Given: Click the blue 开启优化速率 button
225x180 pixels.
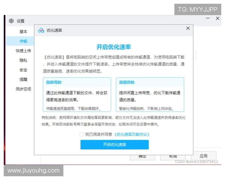Looking at the screenshot, I should coord(114,144).
